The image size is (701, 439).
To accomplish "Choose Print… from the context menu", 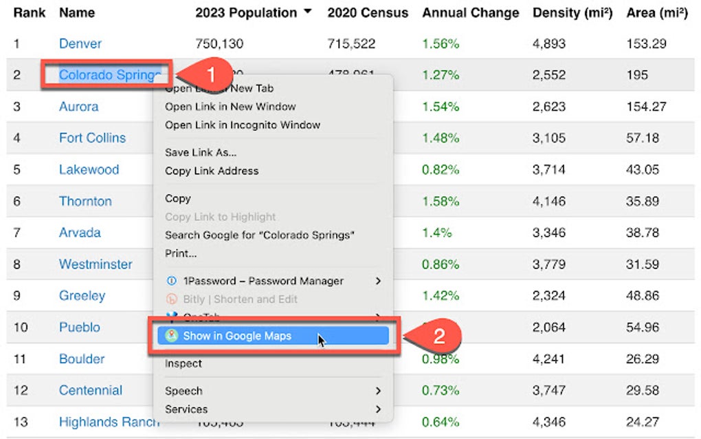I will [181, 253].
